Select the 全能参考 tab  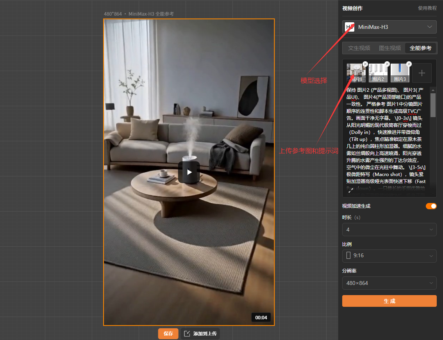tap(420, 48)
